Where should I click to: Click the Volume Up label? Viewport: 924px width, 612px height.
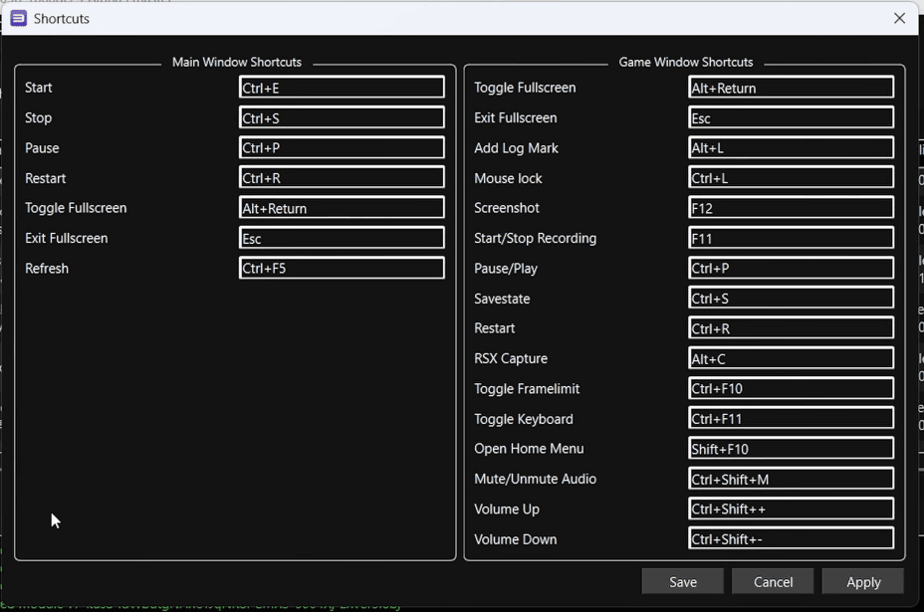pyautogui.click(x=507, y=509)
